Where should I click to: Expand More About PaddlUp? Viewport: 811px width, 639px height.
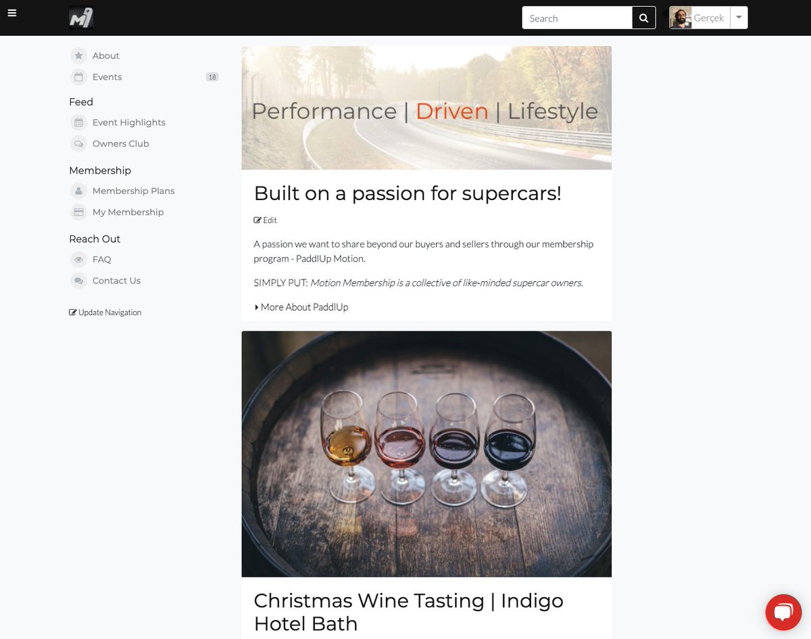click(301, 307)
